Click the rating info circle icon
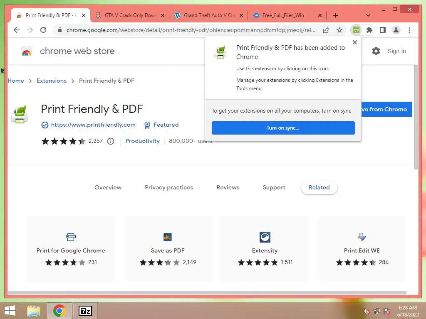426x319 pixels. (111, 141)
